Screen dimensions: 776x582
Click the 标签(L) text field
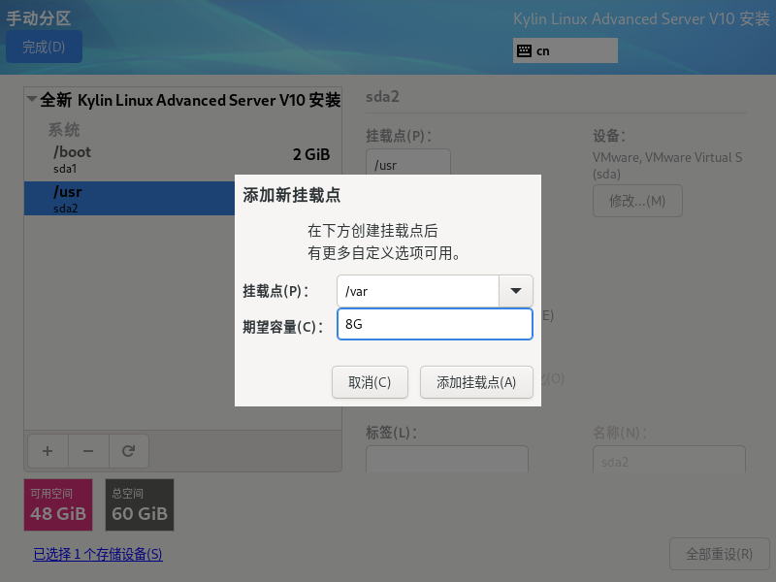[447, 459]
